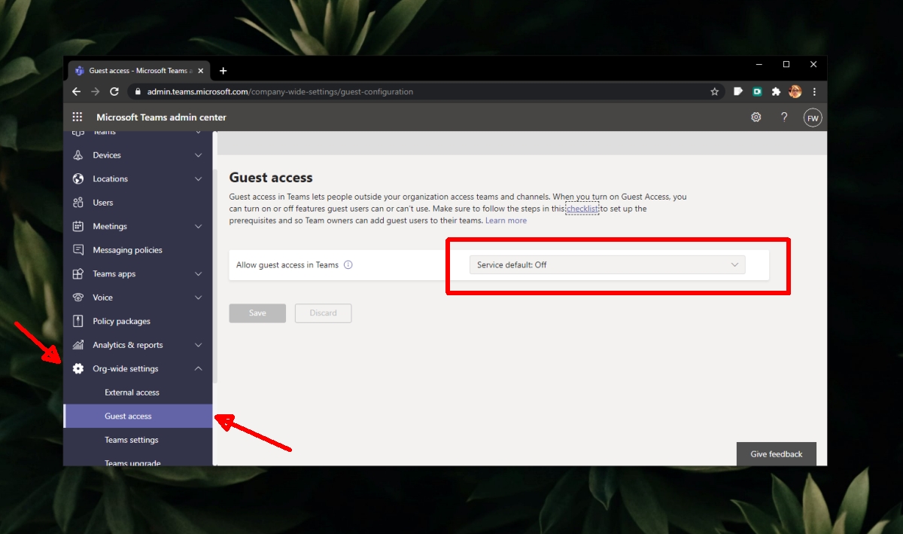This screenshot has width=903, height=534.
Task: Close the Guest access browser tab
Action: (x=202, y=71)
